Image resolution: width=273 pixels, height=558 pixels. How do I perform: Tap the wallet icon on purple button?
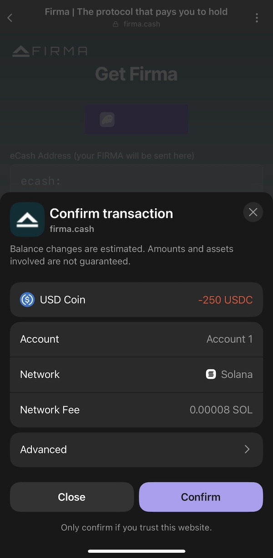pyautogui.click(x=107, y=120)
